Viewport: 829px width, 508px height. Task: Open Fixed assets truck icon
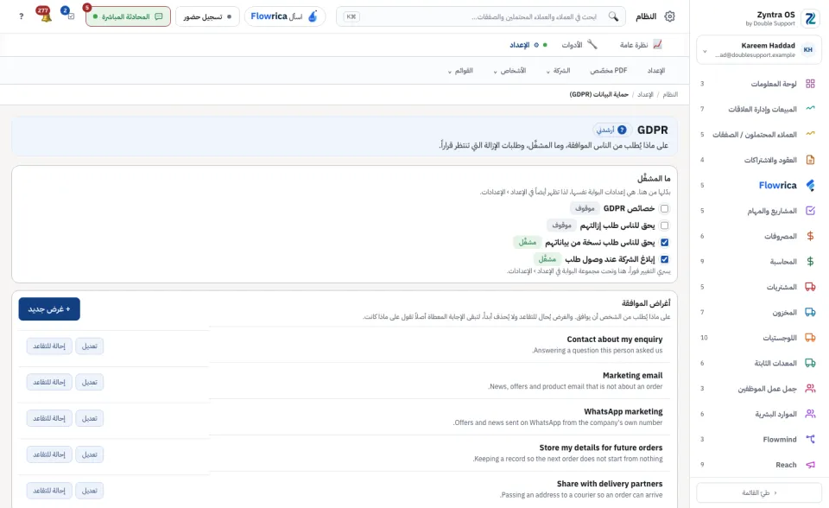(x=810, y=363)
